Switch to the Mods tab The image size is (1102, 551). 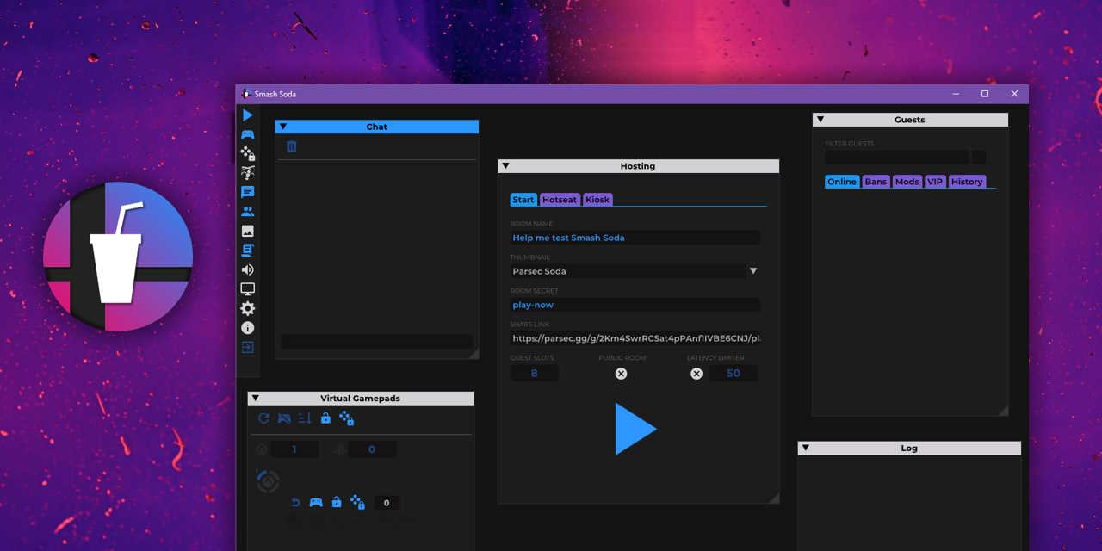[907, 182]
